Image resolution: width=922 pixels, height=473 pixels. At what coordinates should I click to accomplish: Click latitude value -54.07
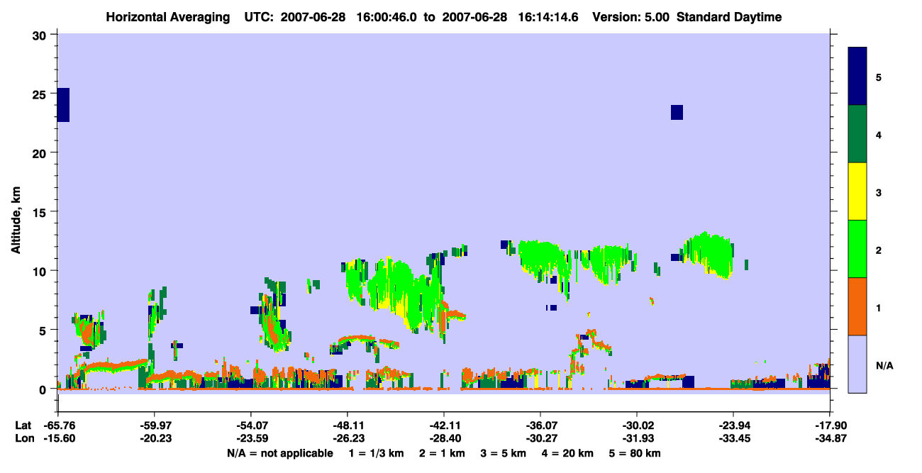click(251, 425)
